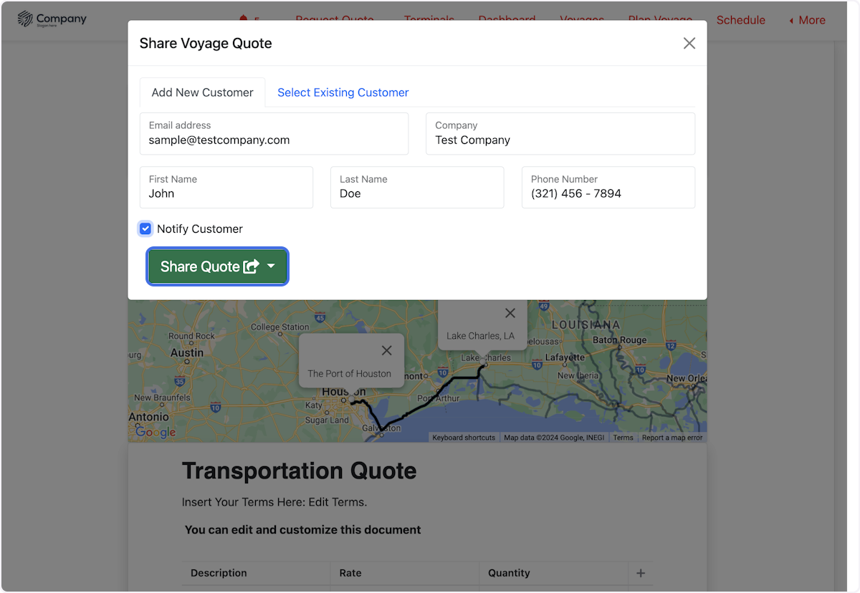Close The Port of Houston map popup

pos(386,350)
